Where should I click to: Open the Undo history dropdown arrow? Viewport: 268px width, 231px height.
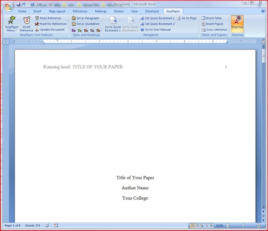click(x=28, y=4)
